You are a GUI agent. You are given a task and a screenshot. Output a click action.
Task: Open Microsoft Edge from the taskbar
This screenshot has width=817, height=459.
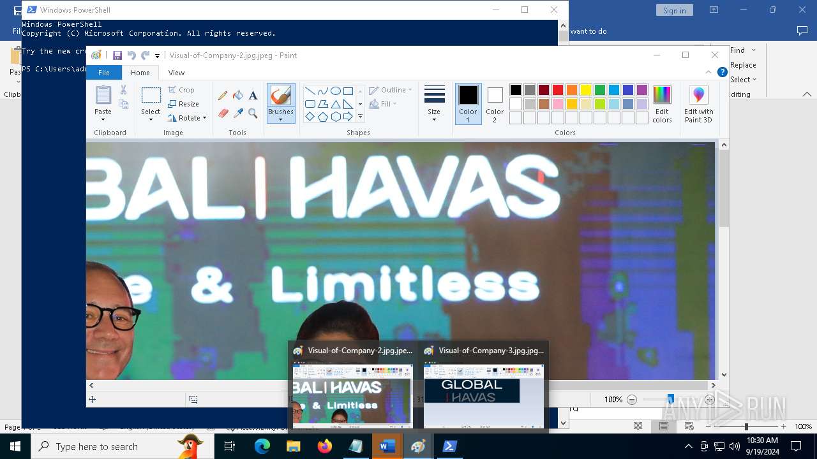pyautogui.click(x=262, y=446)
